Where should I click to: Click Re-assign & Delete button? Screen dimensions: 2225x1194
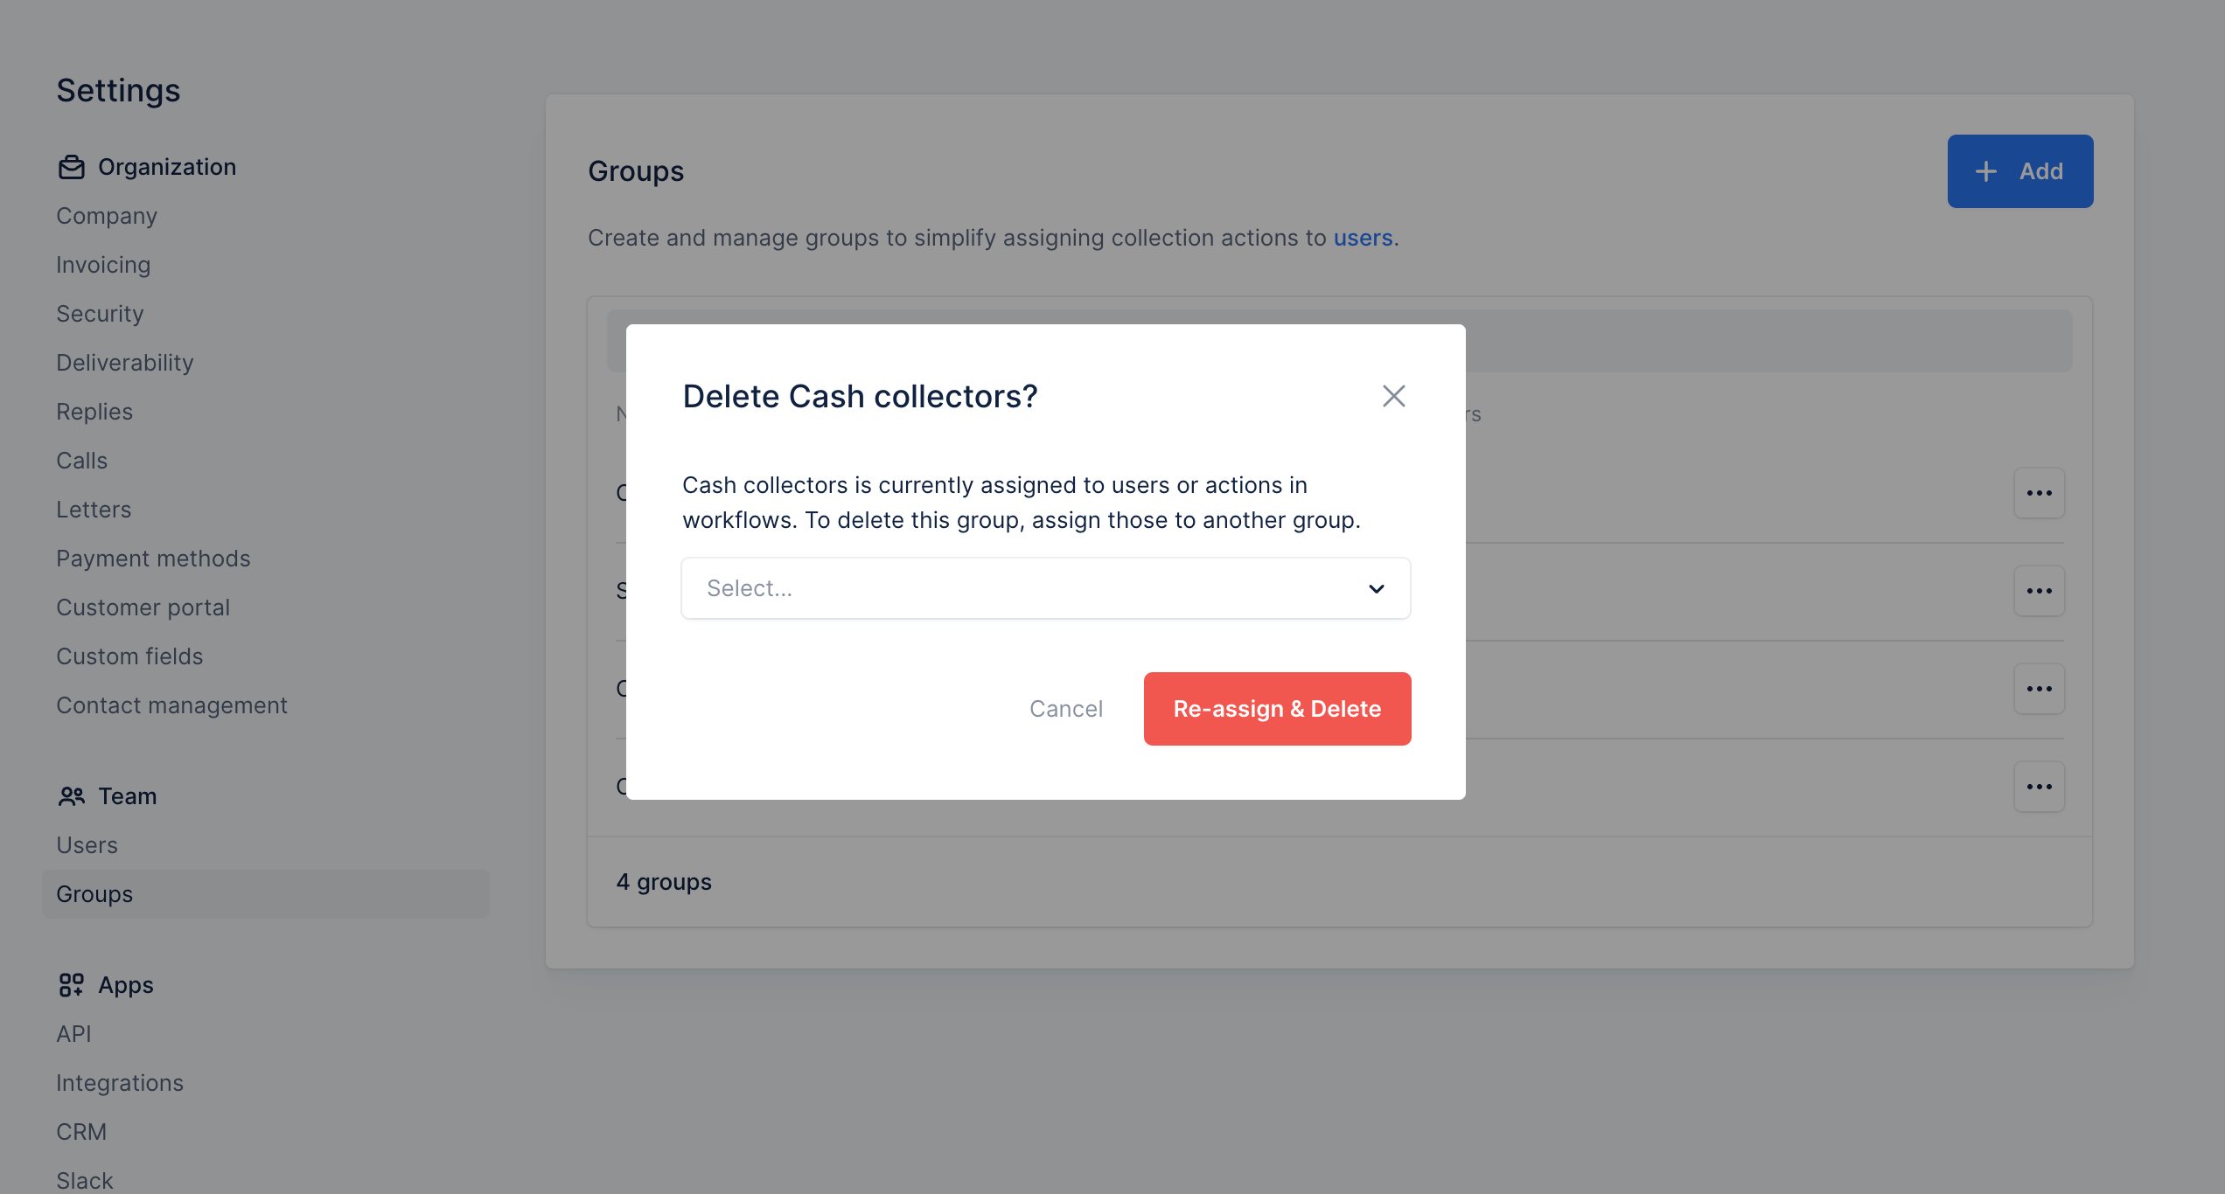point(1277,709)
